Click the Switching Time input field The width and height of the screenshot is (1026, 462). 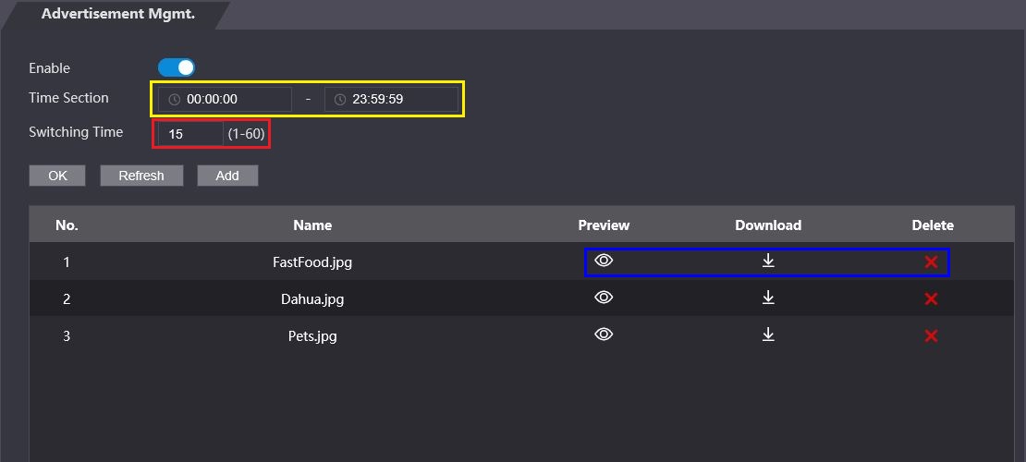coord(189,134)
